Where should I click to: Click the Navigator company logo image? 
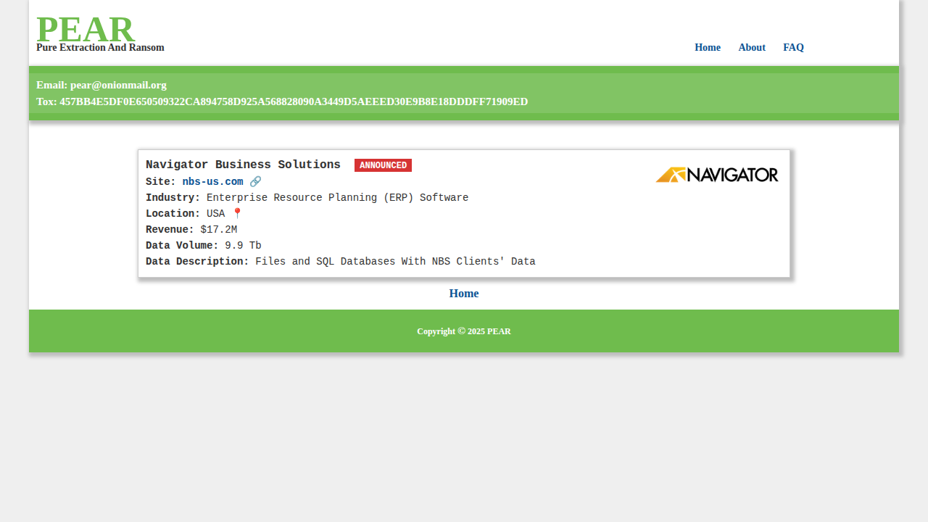pos(716,175)
